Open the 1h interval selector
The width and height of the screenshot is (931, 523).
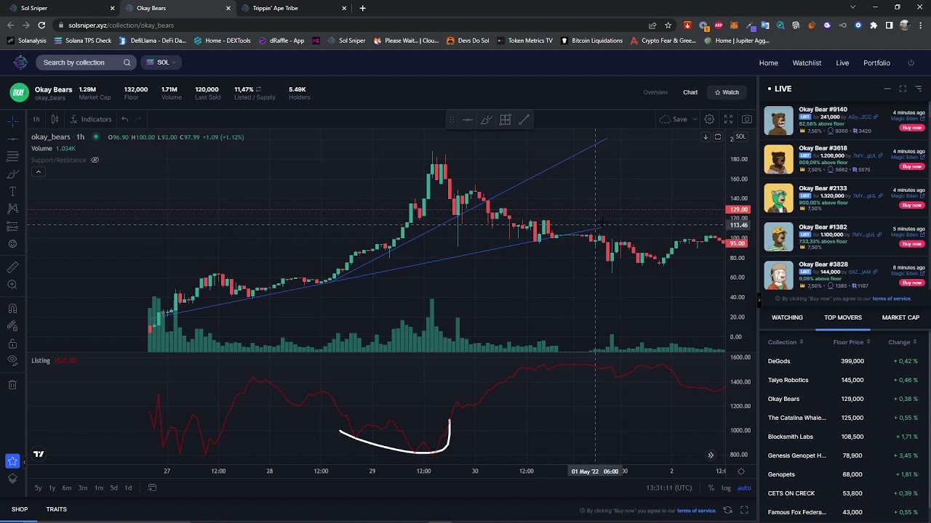[x=36, y=119]
